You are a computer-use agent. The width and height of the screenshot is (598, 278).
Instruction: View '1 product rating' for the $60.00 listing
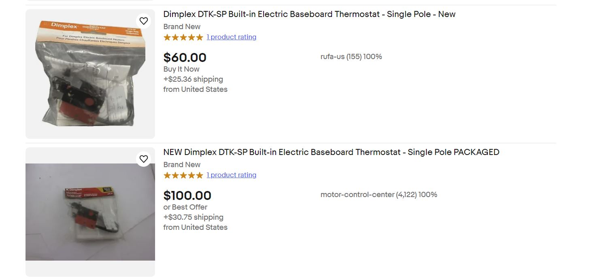tap(231, 37)
